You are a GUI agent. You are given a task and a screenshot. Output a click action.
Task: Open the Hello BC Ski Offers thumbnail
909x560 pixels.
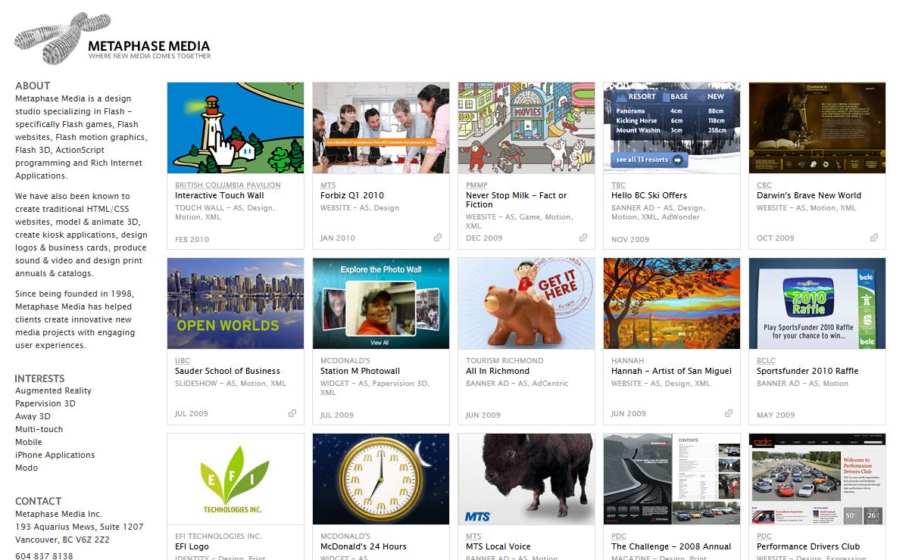click(672, 128)
